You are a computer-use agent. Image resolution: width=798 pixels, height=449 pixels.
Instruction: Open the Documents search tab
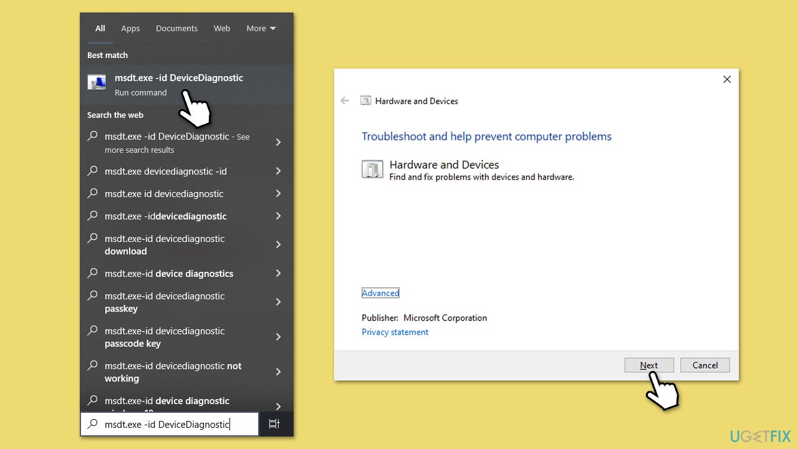pyautogui.click(x=176, y=29)
